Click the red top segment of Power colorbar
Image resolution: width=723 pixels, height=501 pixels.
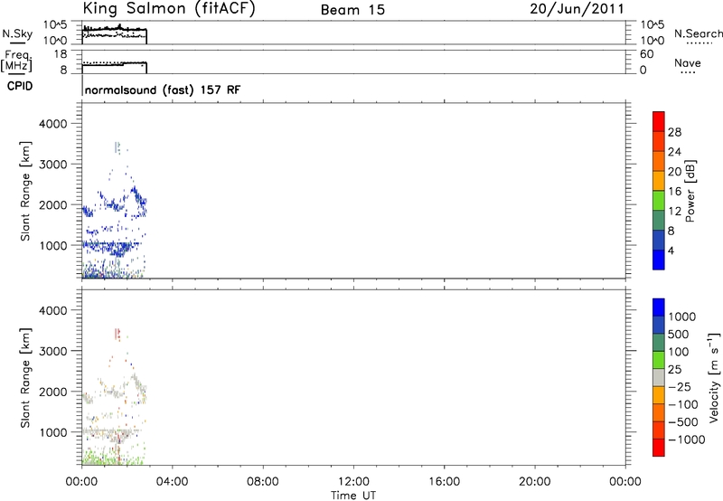659,121
